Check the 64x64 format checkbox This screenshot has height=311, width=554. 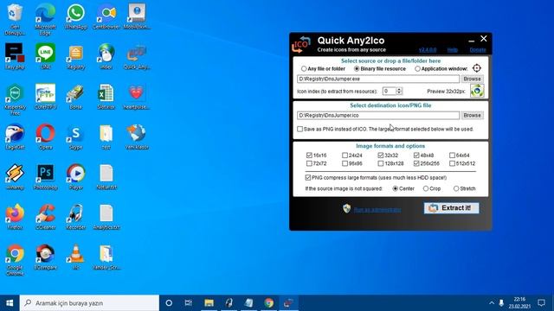(452, 155)
